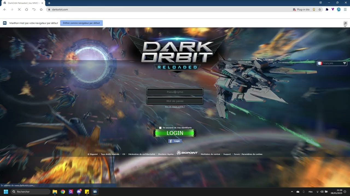Open the window layout panel icon
The width and height of the screenshot is (350, 196).
[x=320, y=3]
